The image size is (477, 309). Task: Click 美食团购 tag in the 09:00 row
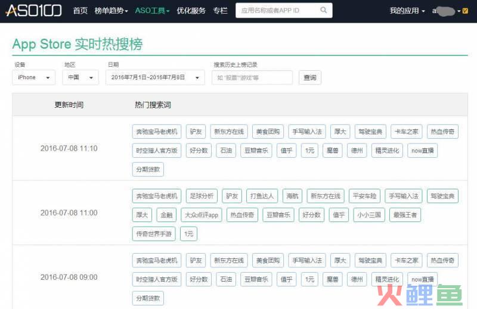click(x=268, y=260)
